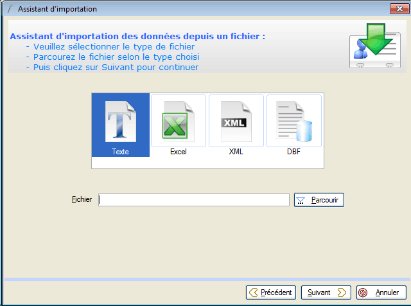The image size is (411, 306).
Task: Select the DBF database file icon
Action: pyautogui.click(x=294, y=125)
